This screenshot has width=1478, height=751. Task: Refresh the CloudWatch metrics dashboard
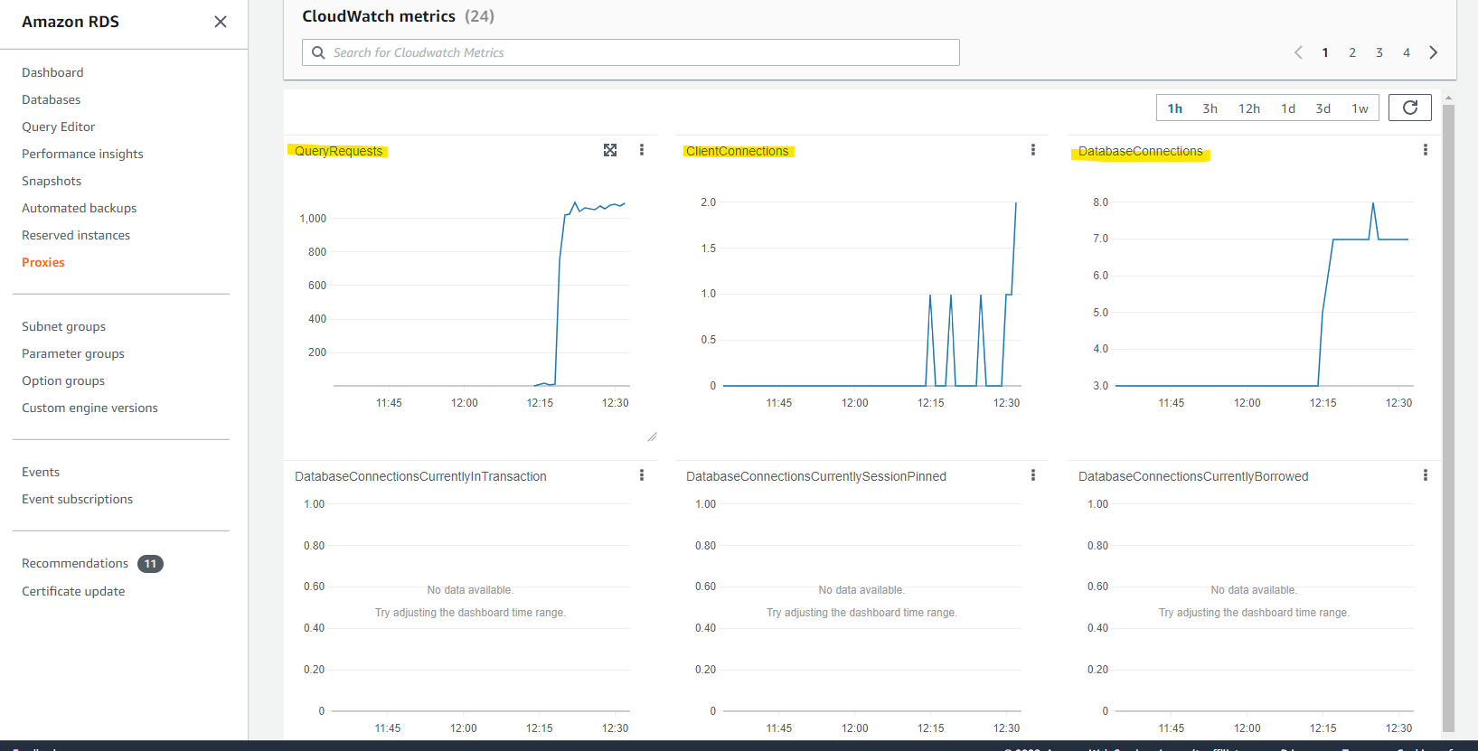(x=1410, y=108)
